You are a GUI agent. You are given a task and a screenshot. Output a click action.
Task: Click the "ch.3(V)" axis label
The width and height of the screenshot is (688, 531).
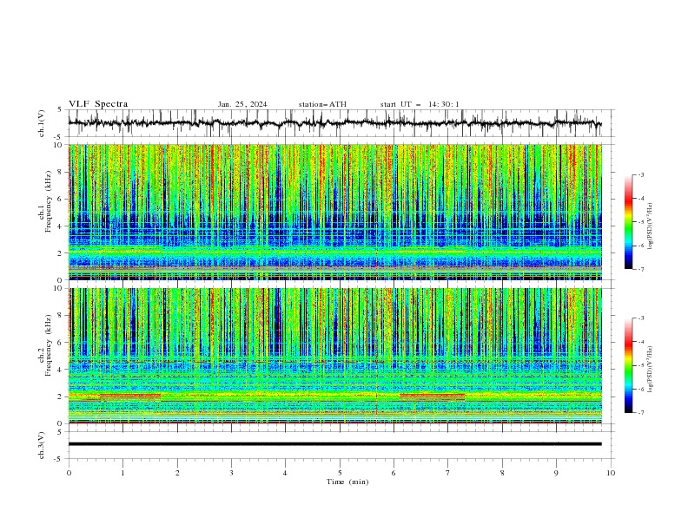tap(42, 445)
